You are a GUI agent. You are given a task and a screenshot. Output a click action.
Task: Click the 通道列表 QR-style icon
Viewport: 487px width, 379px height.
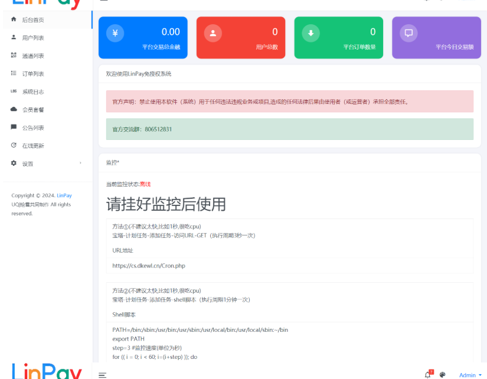click(14, 55)
